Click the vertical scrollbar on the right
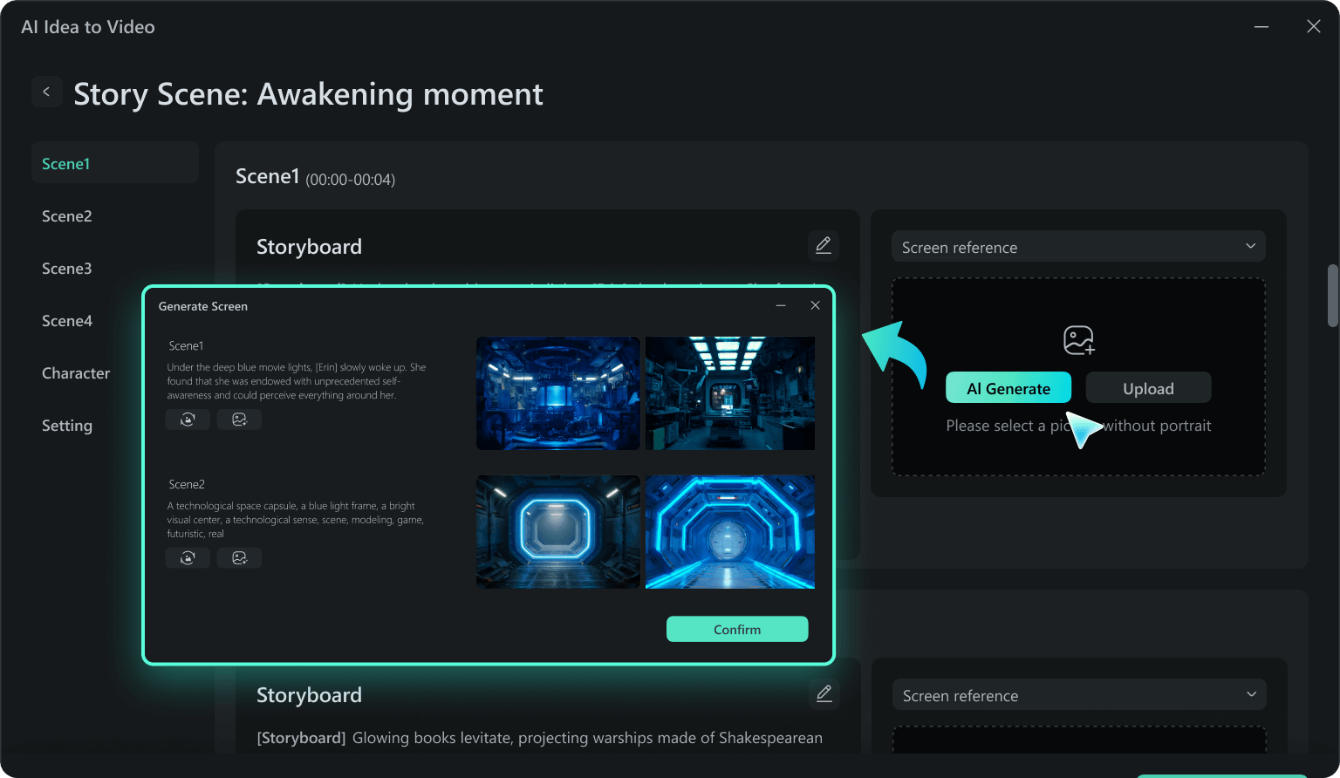This screenshot has width=1340, height=778. (1333, 296)
